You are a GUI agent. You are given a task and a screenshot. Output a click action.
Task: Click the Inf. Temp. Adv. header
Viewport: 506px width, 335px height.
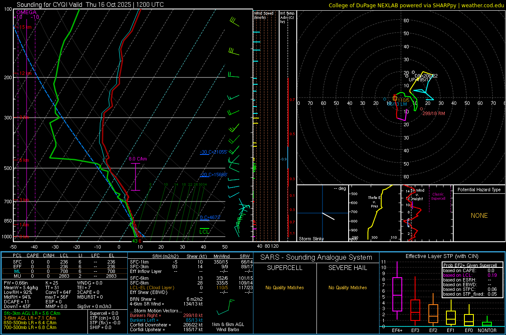coord(287,18)
